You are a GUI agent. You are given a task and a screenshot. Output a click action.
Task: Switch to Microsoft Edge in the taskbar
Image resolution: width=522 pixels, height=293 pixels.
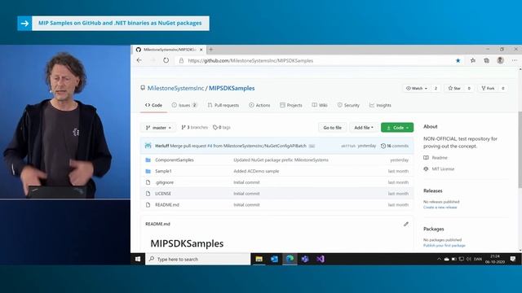click(x=290, y=259)
